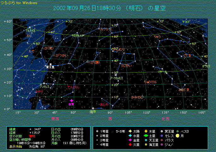Click the Jupiter (木星) legend icon

pyautogui.click(x=146, y=131)
